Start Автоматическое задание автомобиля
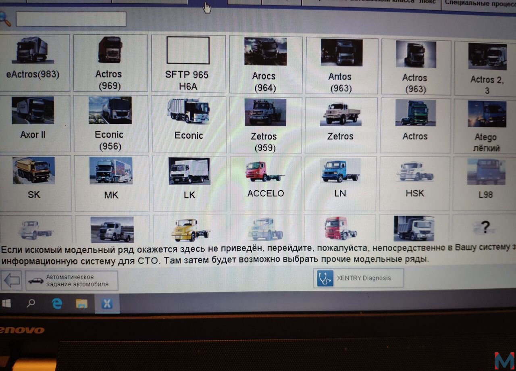The height and width of the screenshot is (371, 516). tap(72, 280)
